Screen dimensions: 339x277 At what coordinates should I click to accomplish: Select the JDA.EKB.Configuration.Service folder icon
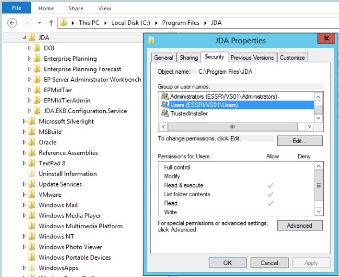(37, 111)
